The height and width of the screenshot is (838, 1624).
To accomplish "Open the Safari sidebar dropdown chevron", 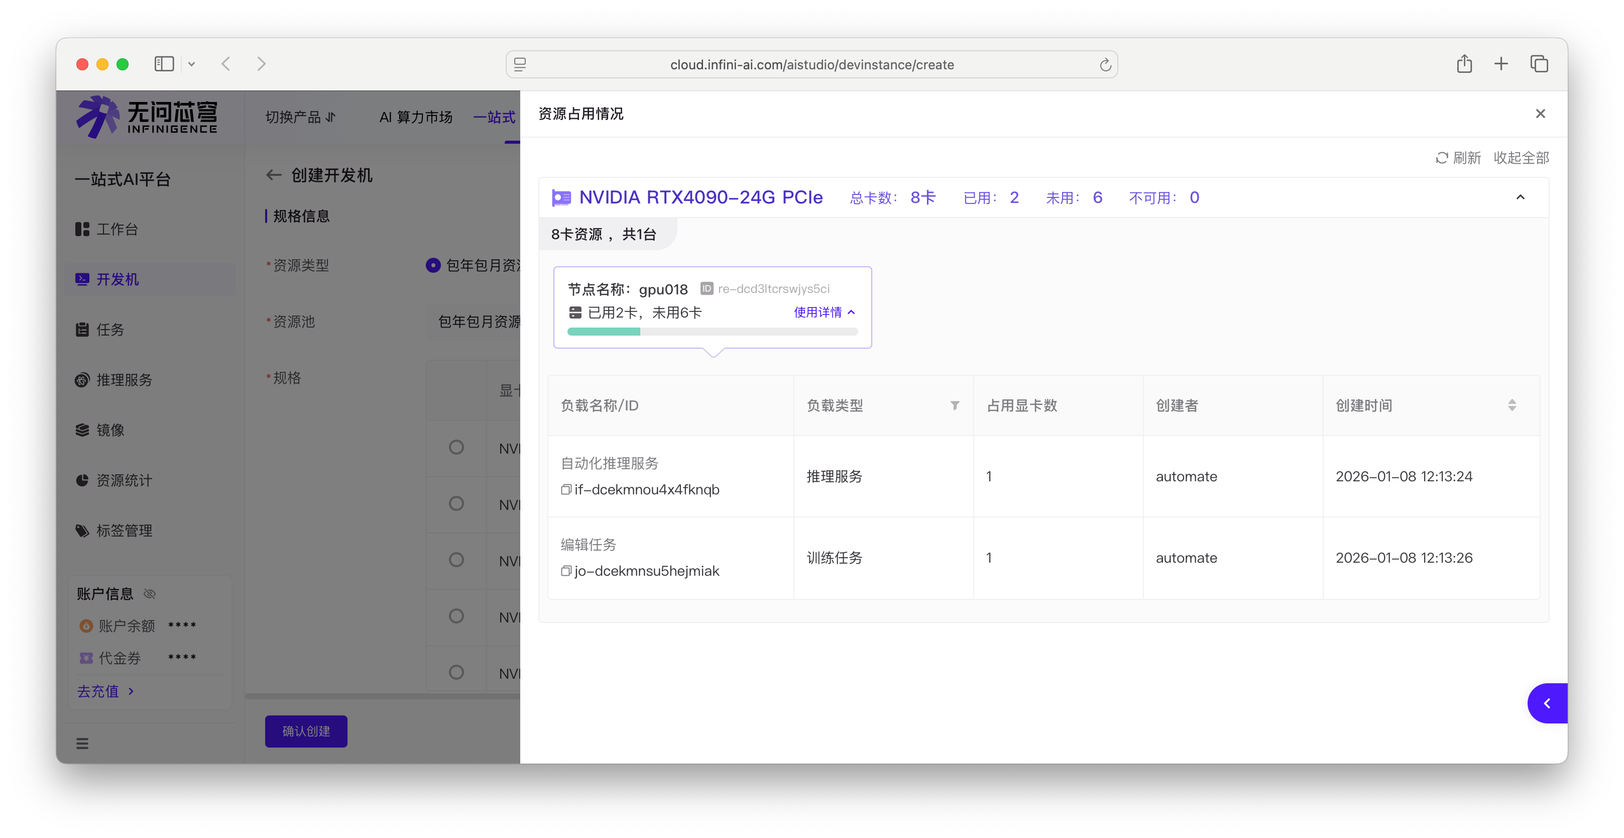I will 192,64.
